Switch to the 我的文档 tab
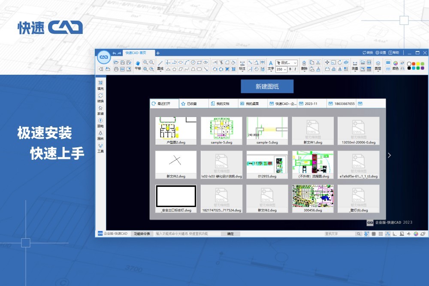The height and width of the screenshot is (286, 429). [x=223, y=103]
